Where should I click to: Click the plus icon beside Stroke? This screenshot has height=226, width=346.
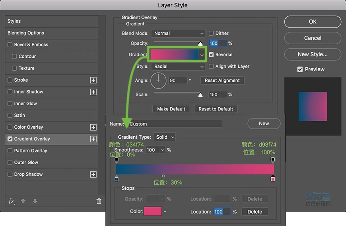coord(93,80)
